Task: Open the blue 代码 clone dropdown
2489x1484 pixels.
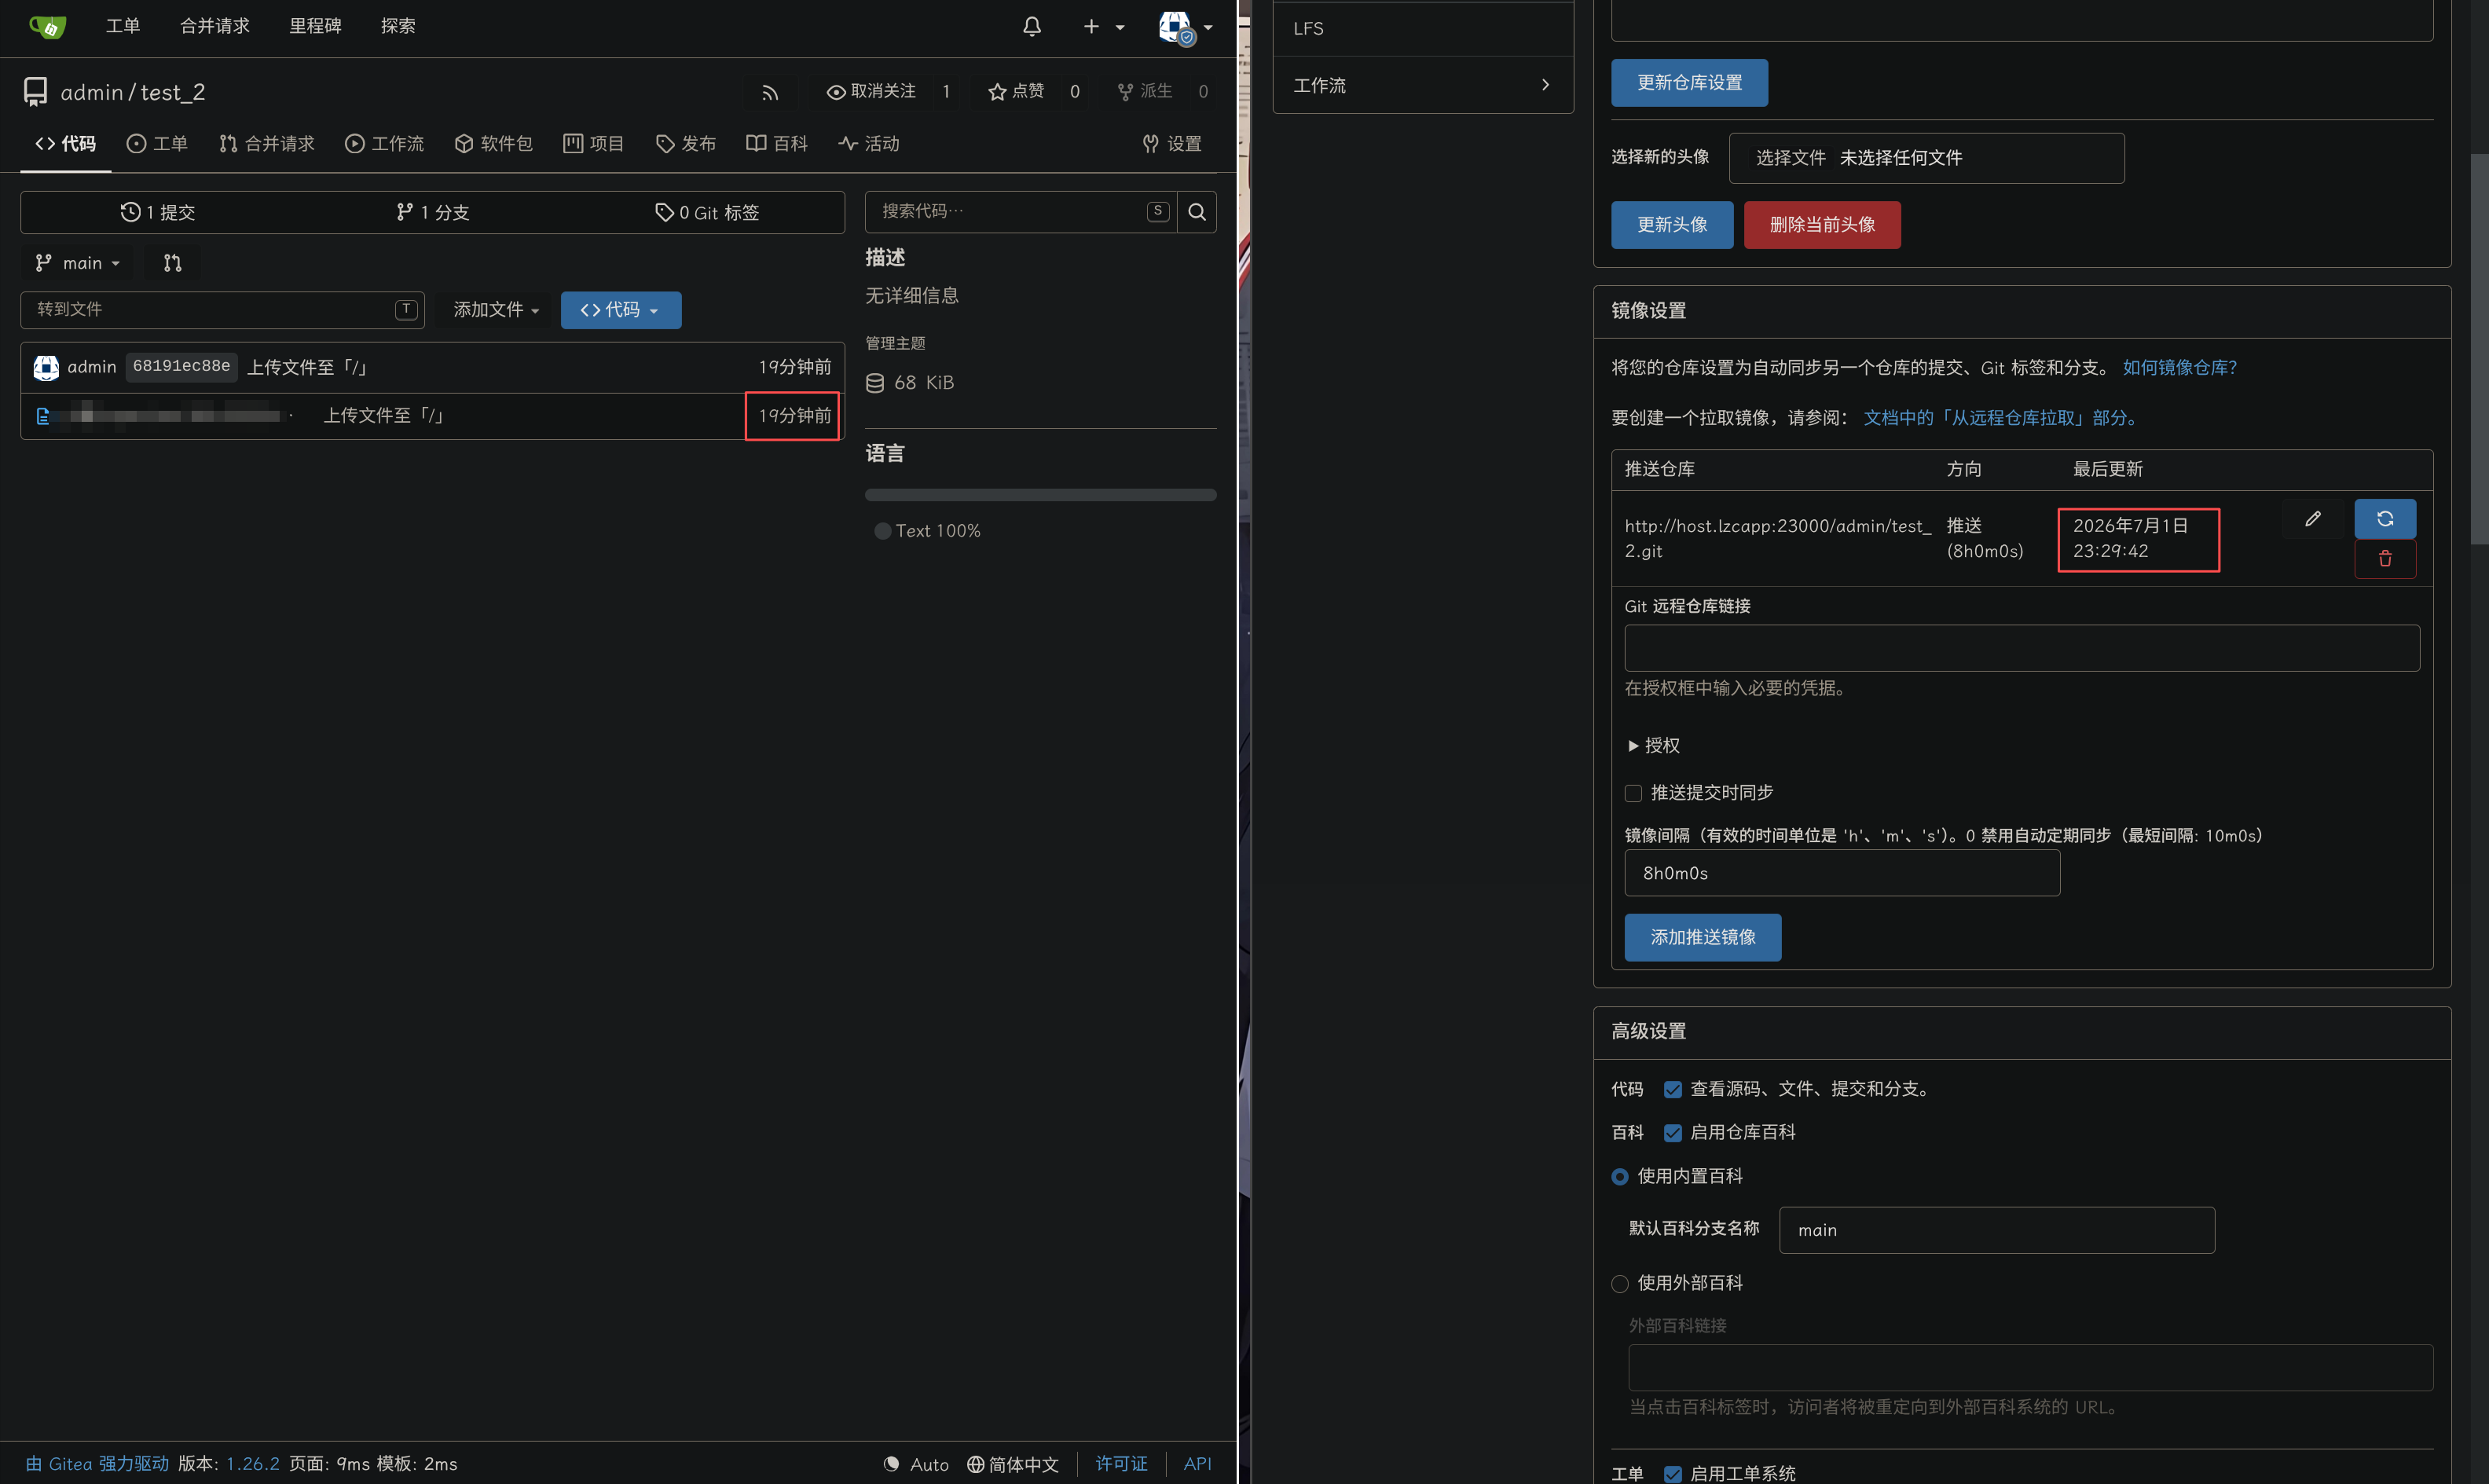Action: tap(620, 310)
